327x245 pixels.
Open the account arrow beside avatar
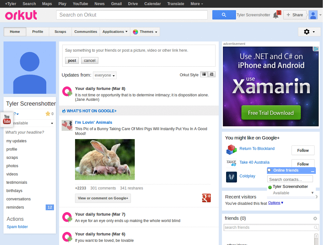point(320,15)
